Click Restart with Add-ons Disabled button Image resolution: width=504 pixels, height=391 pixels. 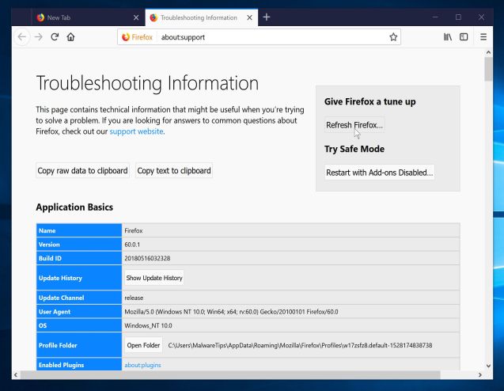click(380, 172)
